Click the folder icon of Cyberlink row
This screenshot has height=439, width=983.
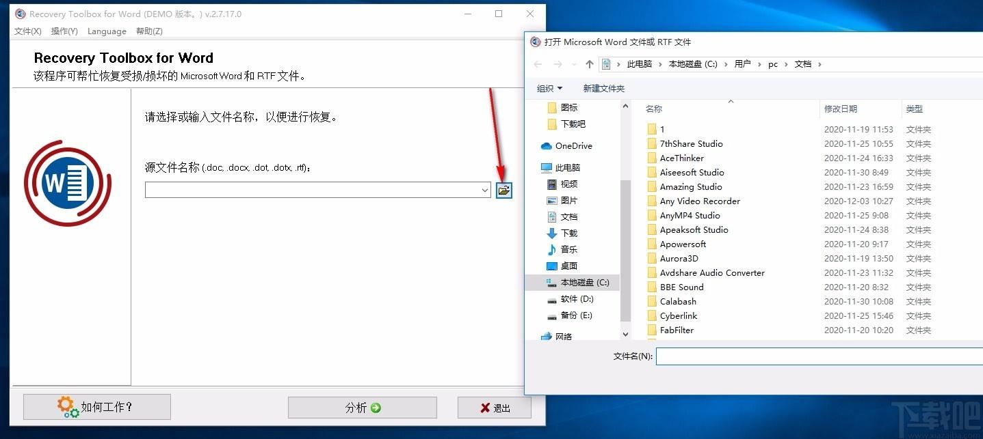click(x=652, y=316)
